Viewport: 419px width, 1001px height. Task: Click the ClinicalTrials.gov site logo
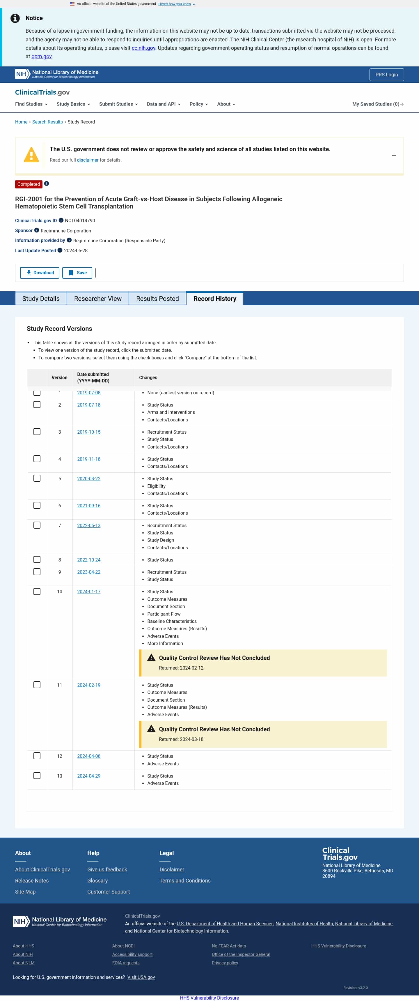point(42,93)
